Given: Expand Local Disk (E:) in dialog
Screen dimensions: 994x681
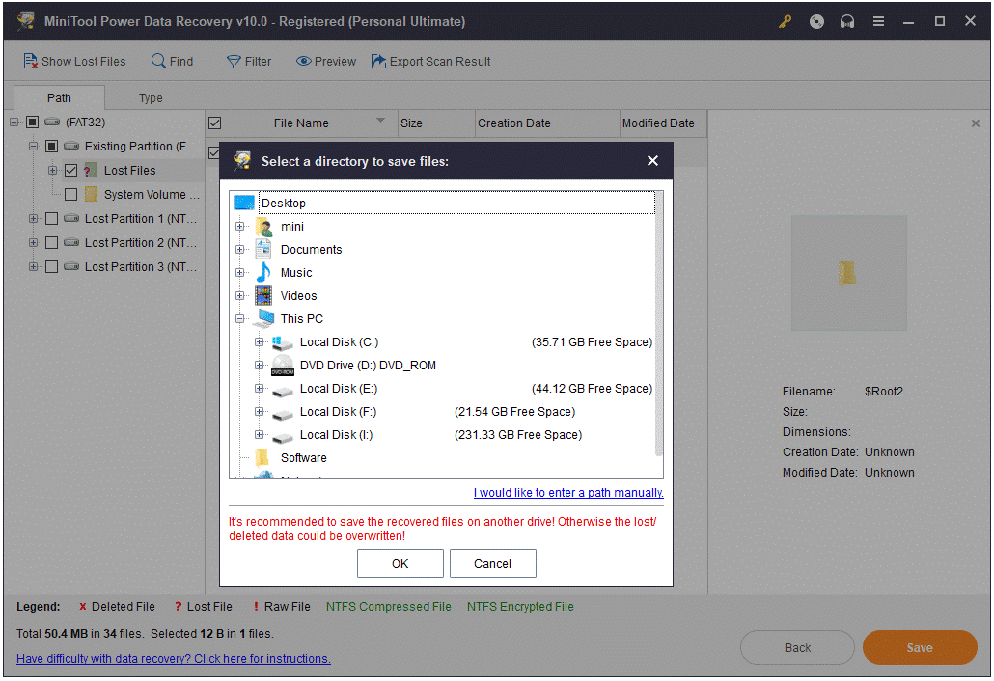Looking at the screenshot, I should pyautogui.click(x=259, y=388).
